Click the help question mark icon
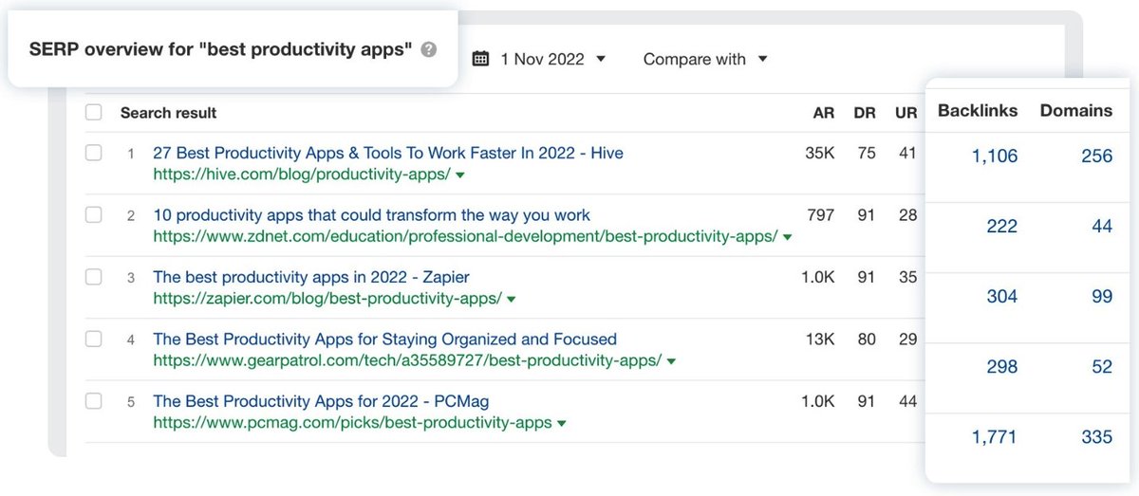 (x=429, y=50)
